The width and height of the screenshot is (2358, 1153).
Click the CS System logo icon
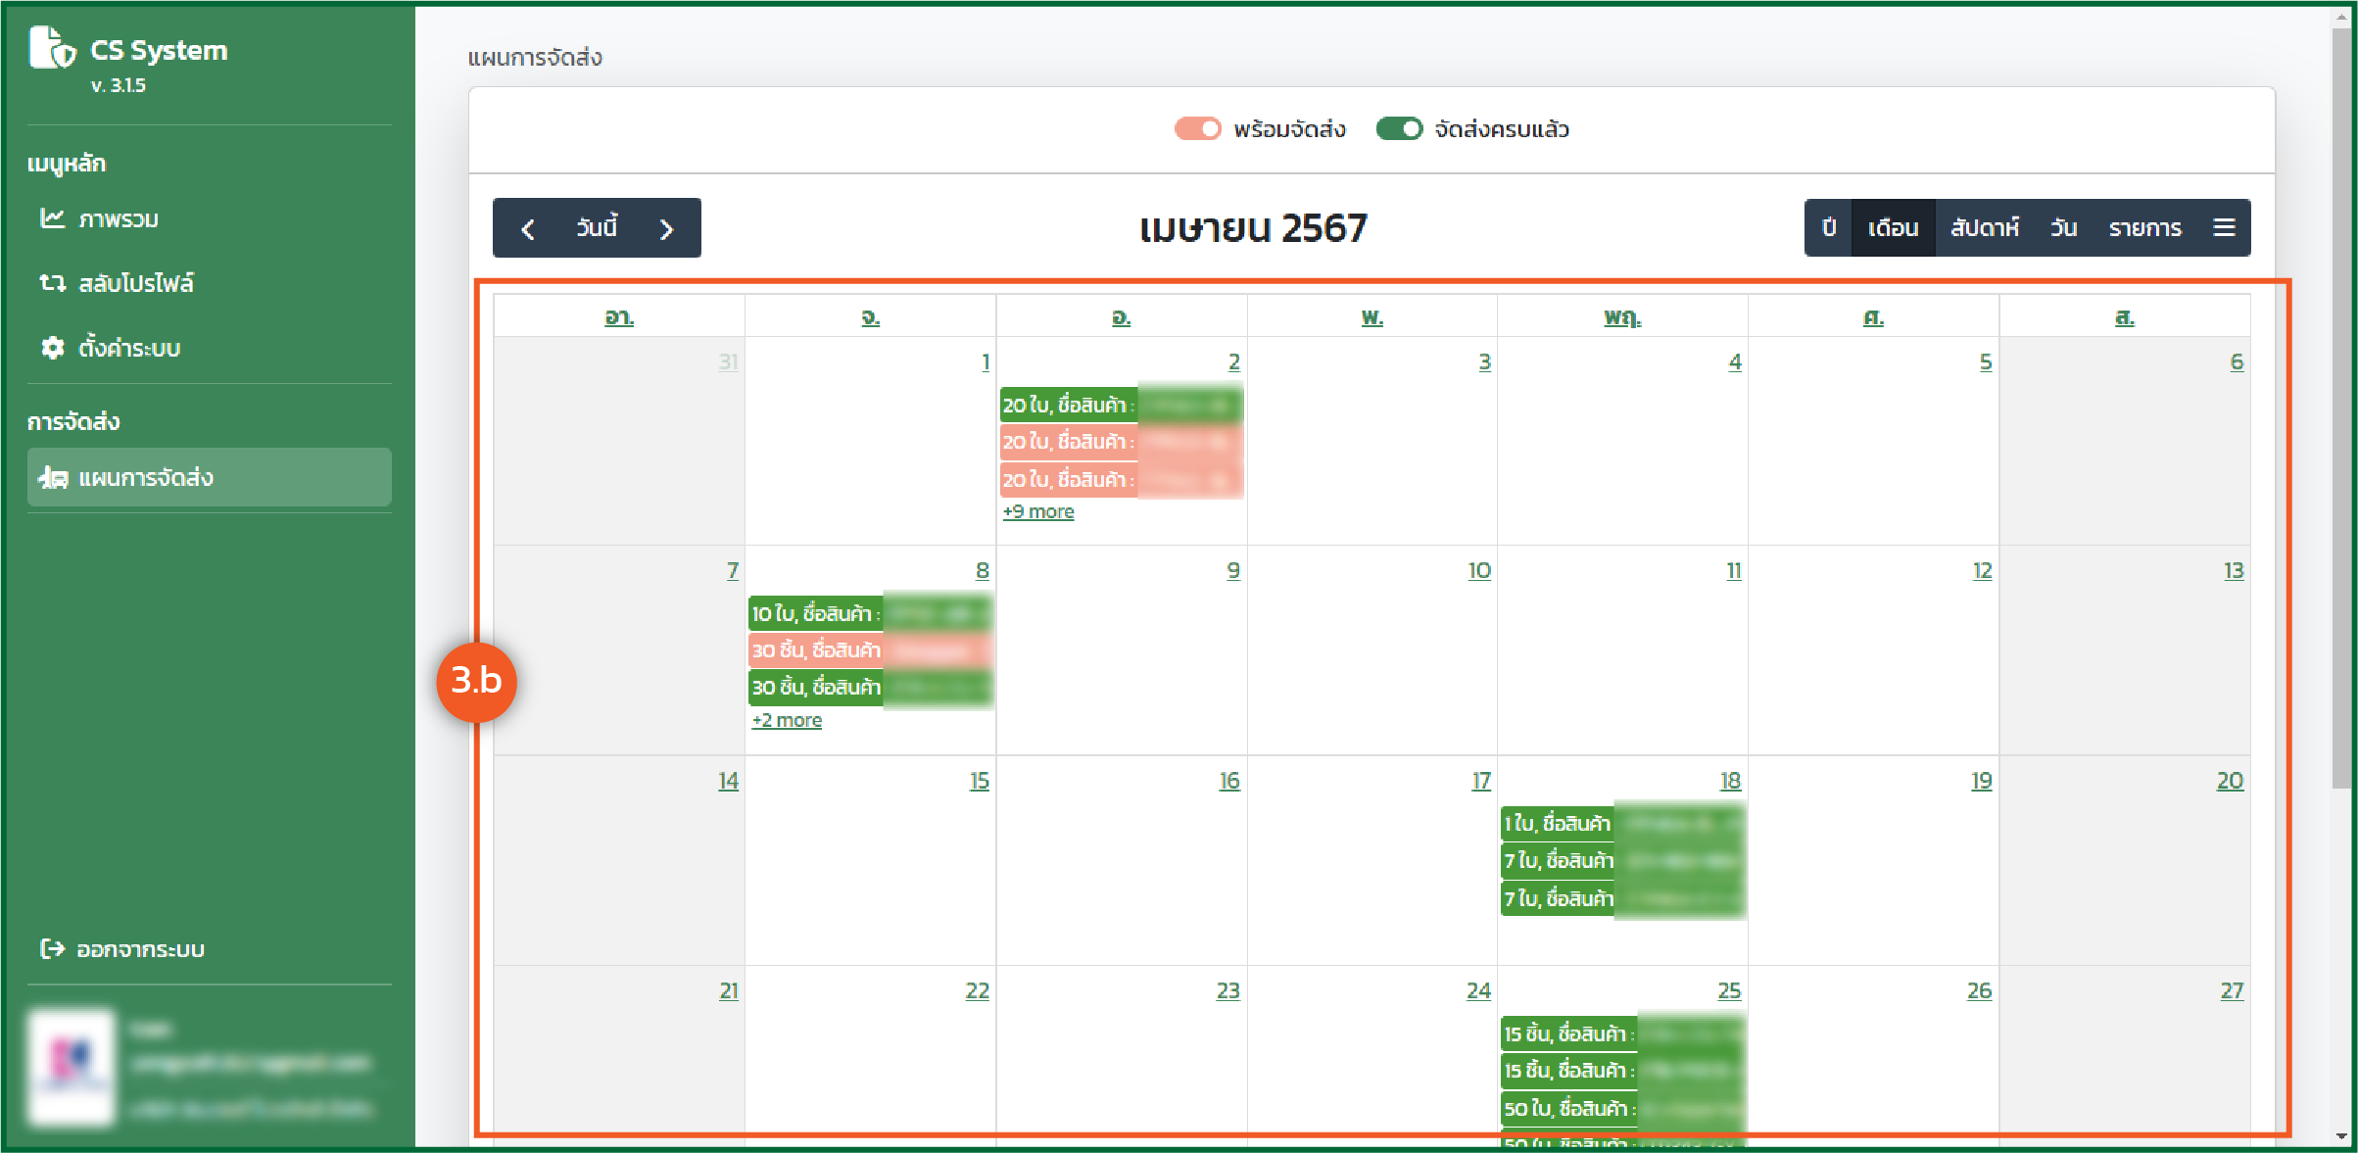tap(51, 48)
